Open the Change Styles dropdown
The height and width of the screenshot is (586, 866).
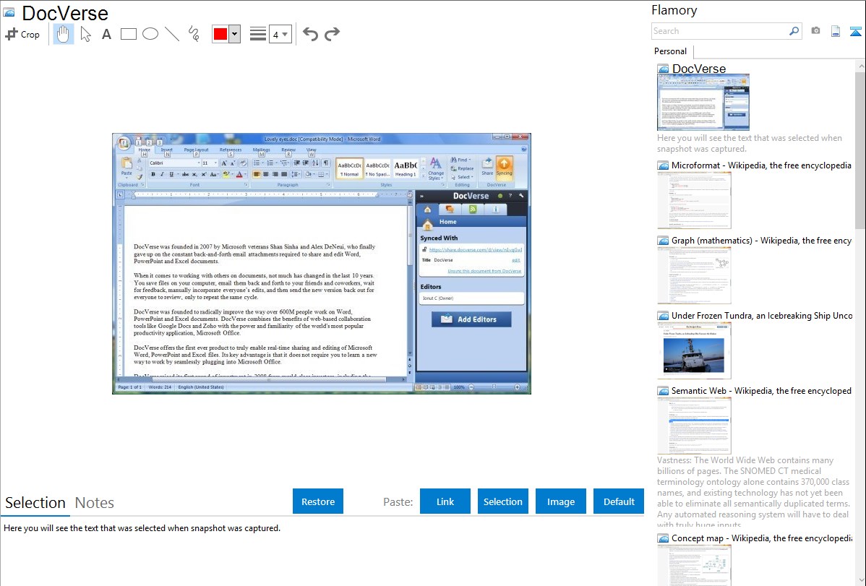[436, 168]
